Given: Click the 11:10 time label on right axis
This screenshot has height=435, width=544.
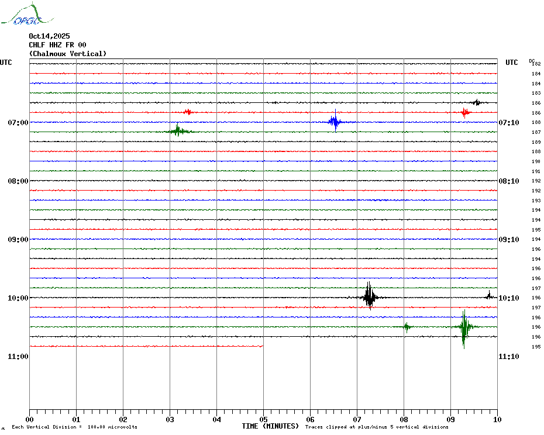Looking at the screenshot, I should click(x=508, y=357).
